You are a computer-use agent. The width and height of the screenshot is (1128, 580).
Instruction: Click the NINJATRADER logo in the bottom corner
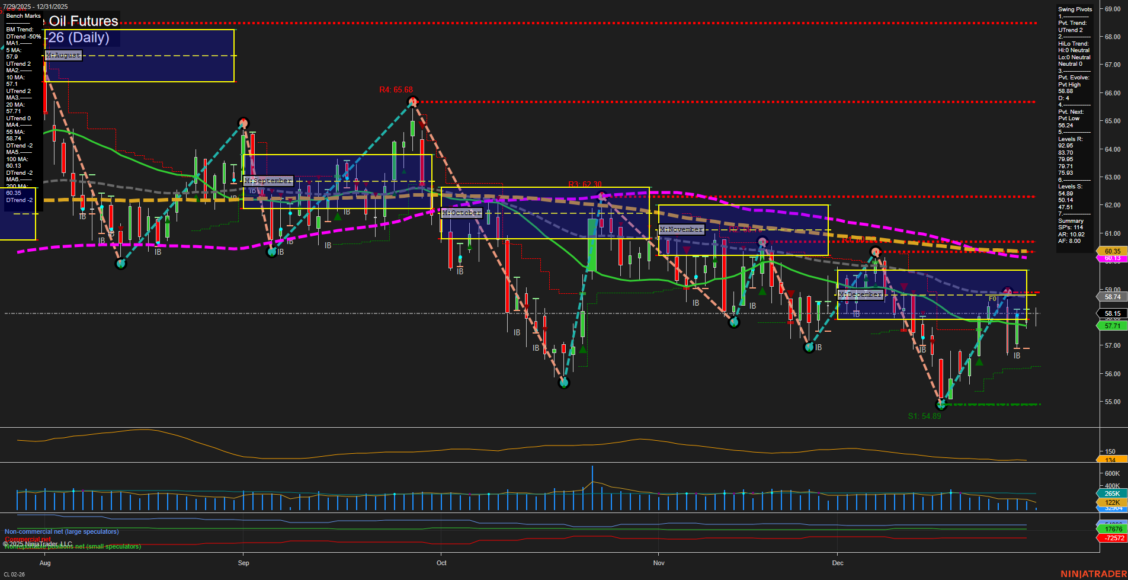point(1092,573)
